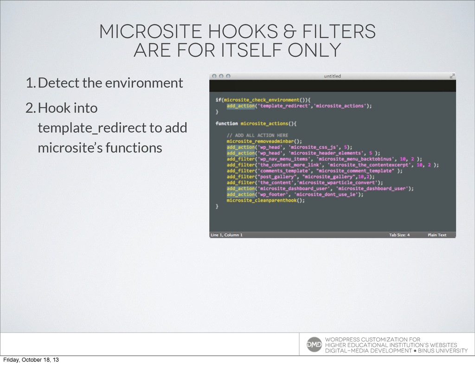Viewport: 475px width, 365px height.
Task: Click the '1. Detect the environment' bullet
Action: click(104, 83)
